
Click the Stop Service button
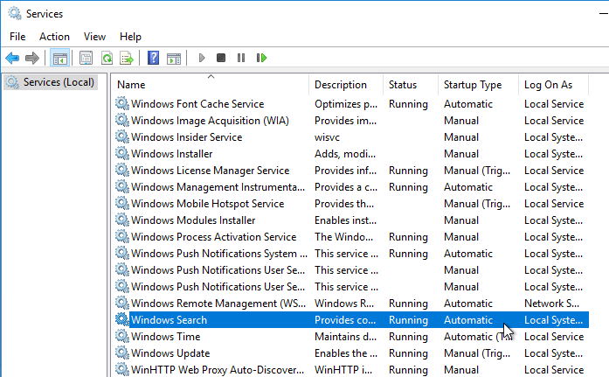(x=221, y=59)
